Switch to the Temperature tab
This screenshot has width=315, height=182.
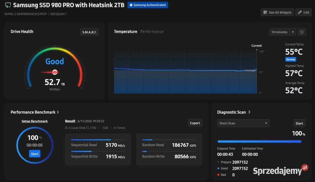pos(126,31)
